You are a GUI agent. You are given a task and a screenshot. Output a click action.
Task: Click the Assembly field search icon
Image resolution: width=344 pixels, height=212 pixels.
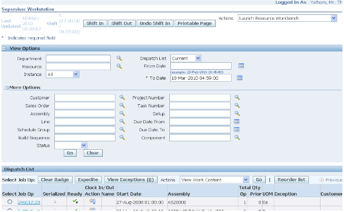122,114
